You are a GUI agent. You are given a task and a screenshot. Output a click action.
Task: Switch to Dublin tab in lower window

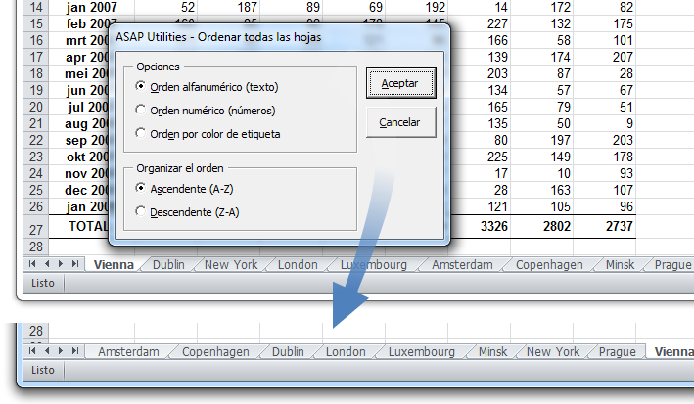tap(288, 352)
